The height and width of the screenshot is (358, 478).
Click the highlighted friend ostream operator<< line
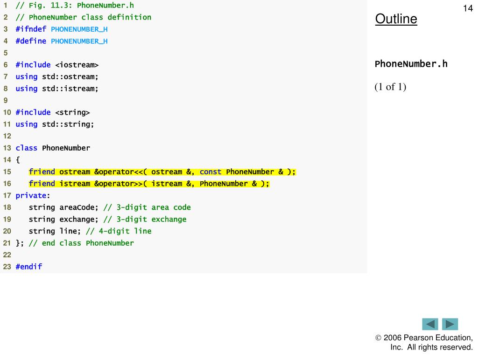coord(162,172)
